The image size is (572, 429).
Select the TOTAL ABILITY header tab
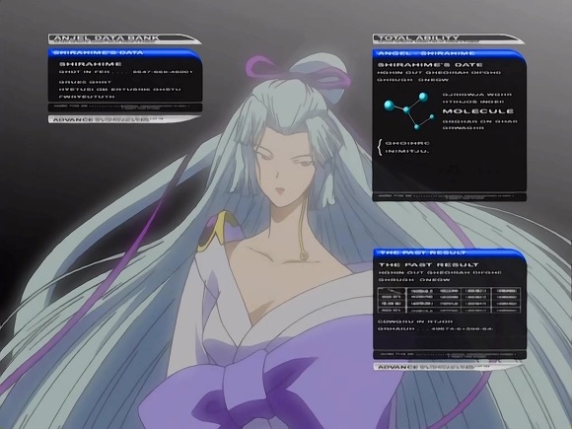(448, 38)
